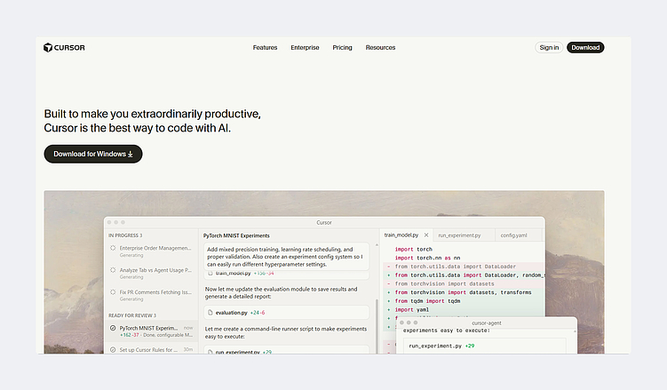Switch to the config.yaml tab
The height and width of the screenshot is (390, 667).
point(514,235)
